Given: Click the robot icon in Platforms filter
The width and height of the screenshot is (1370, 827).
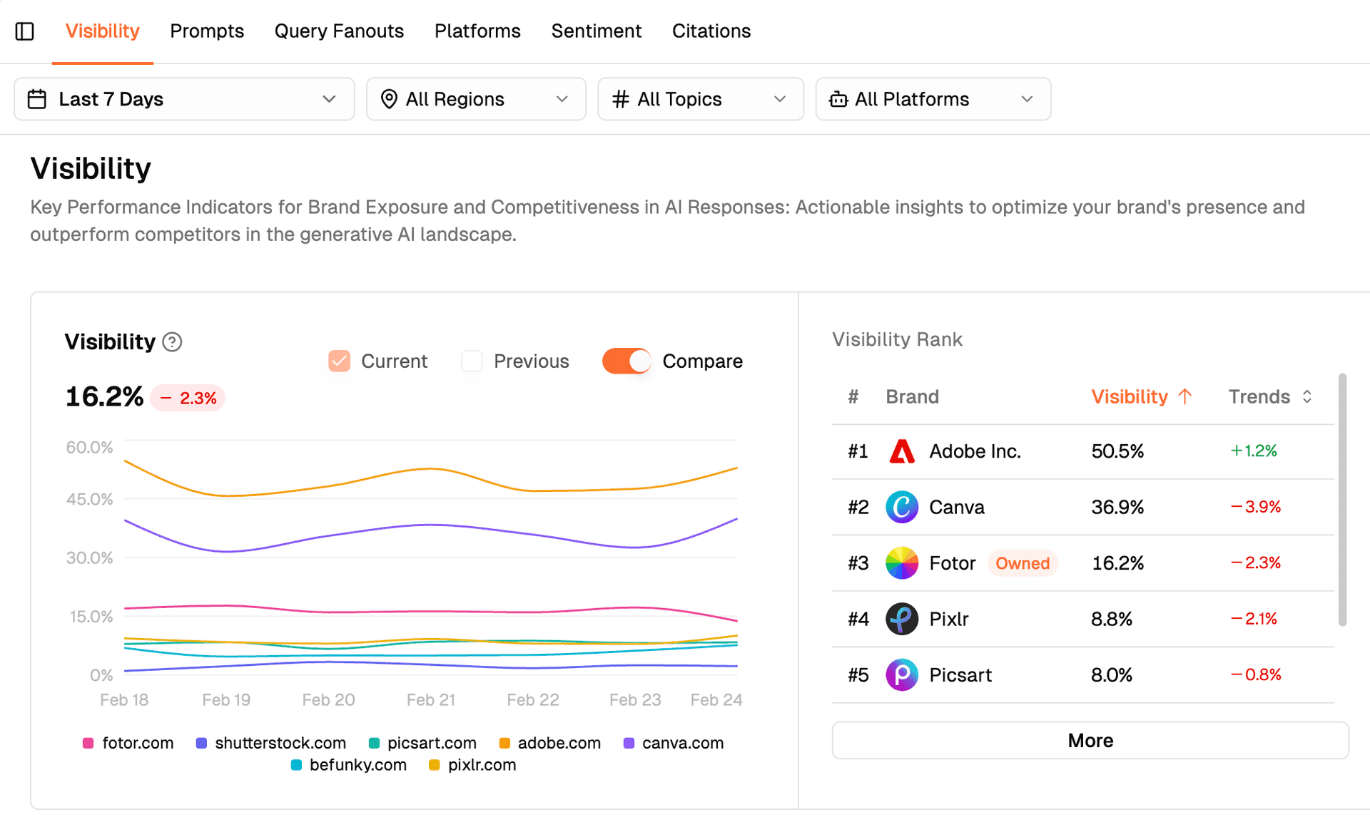Looking at the screenshot, I should click(838, 99).
